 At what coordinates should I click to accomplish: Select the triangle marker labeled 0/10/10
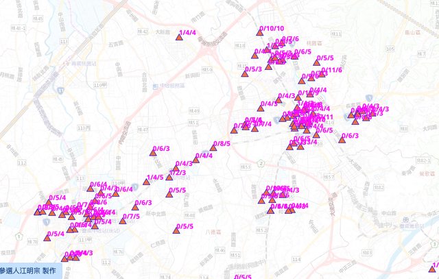click(x=260, y=33)
